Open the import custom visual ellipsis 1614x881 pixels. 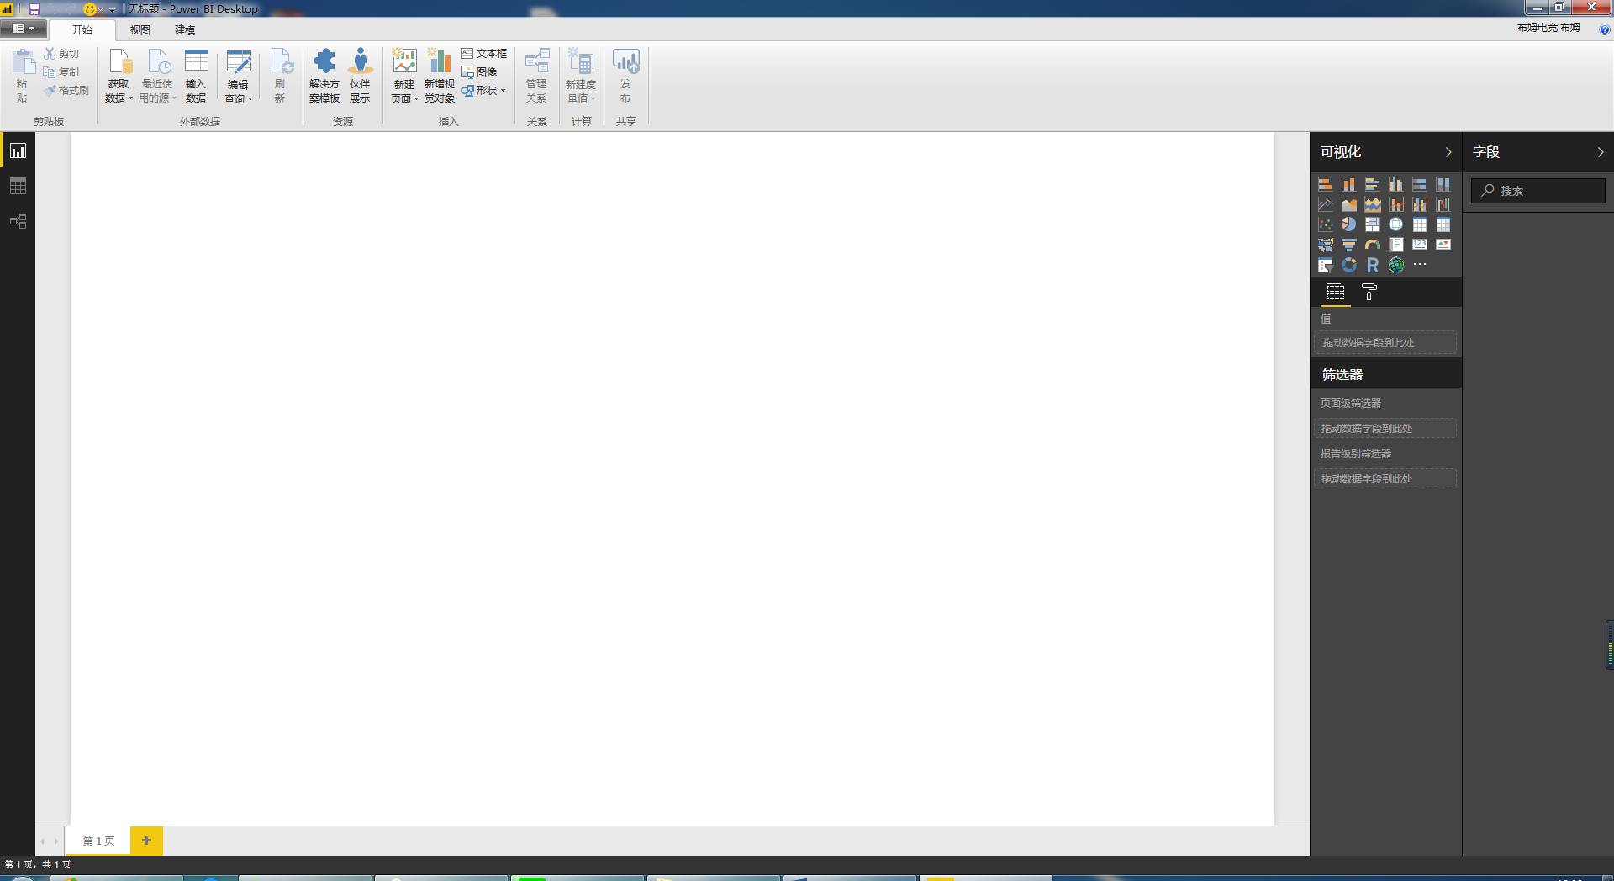(x=1419, y=265)
